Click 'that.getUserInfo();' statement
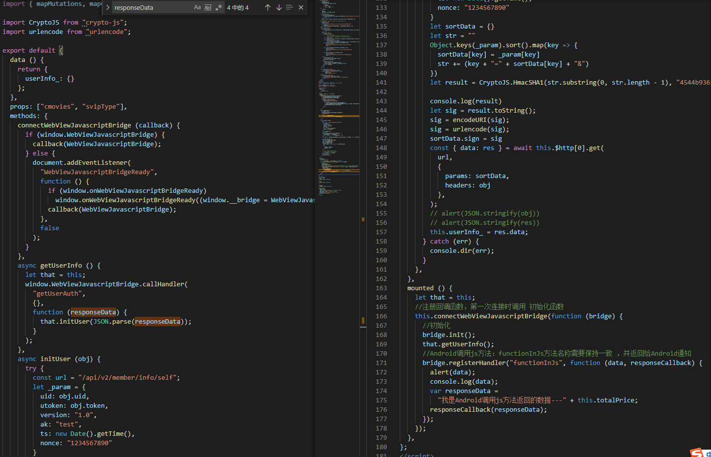The height and width of the screenshot is (457, 711). click(458, 344)
